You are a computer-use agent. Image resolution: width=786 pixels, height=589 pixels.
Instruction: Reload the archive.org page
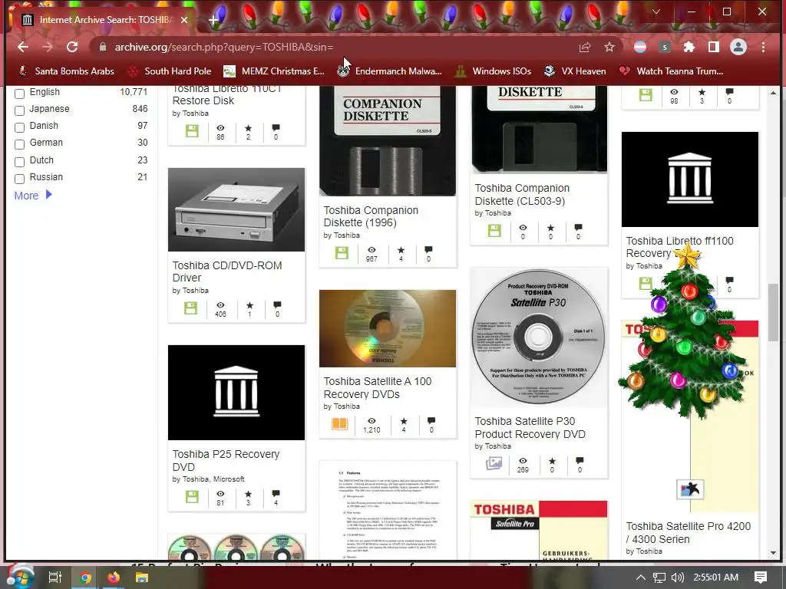pyautogui.click(x=72, y=47)
